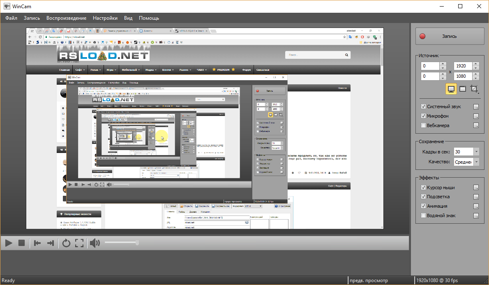489x285 pixels.
Task: Click the WinCam title bar app icon
Action: [x=7, y=6]
